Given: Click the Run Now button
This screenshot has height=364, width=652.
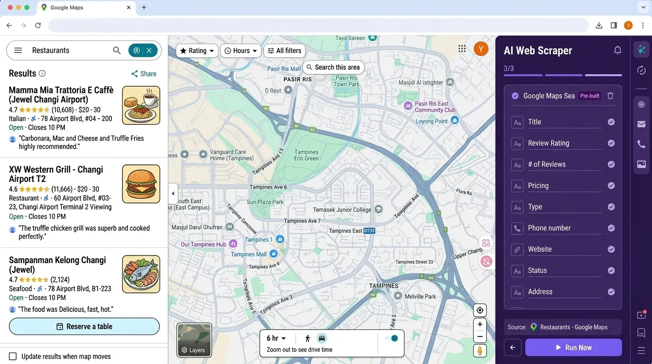Looking at the screenshot, I should pyautogui.click(x=573, y=347).
